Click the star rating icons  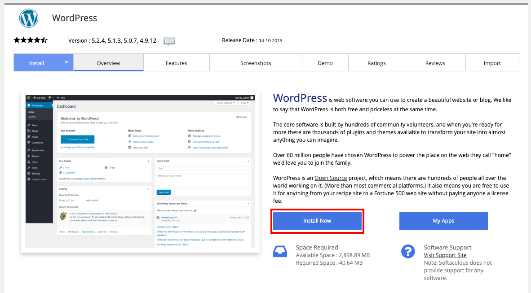tap(31, 40)
